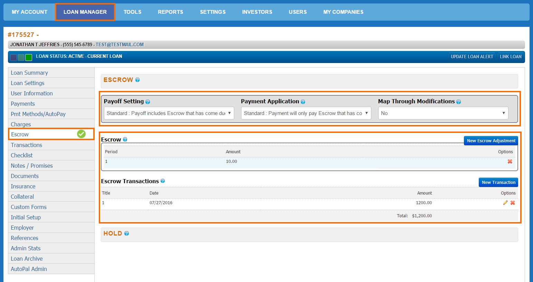The width and height of the screenshot is (533, 282).
Task: Open Insurance in sidebar
Action: (x=51, y=186)
